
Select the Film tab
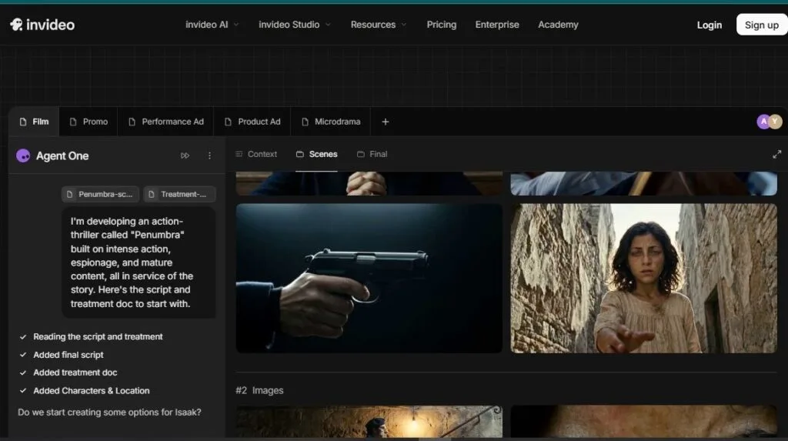pos(34,122)
